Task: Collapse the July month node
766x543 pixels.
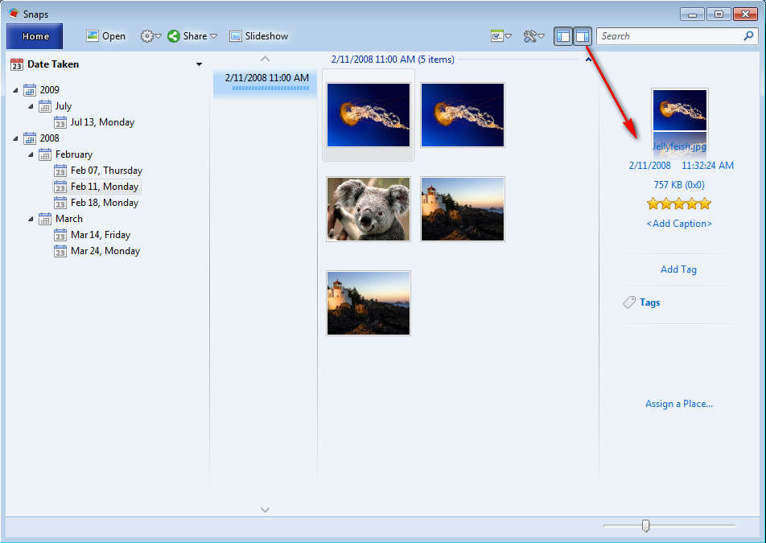Action: point(31,106)
